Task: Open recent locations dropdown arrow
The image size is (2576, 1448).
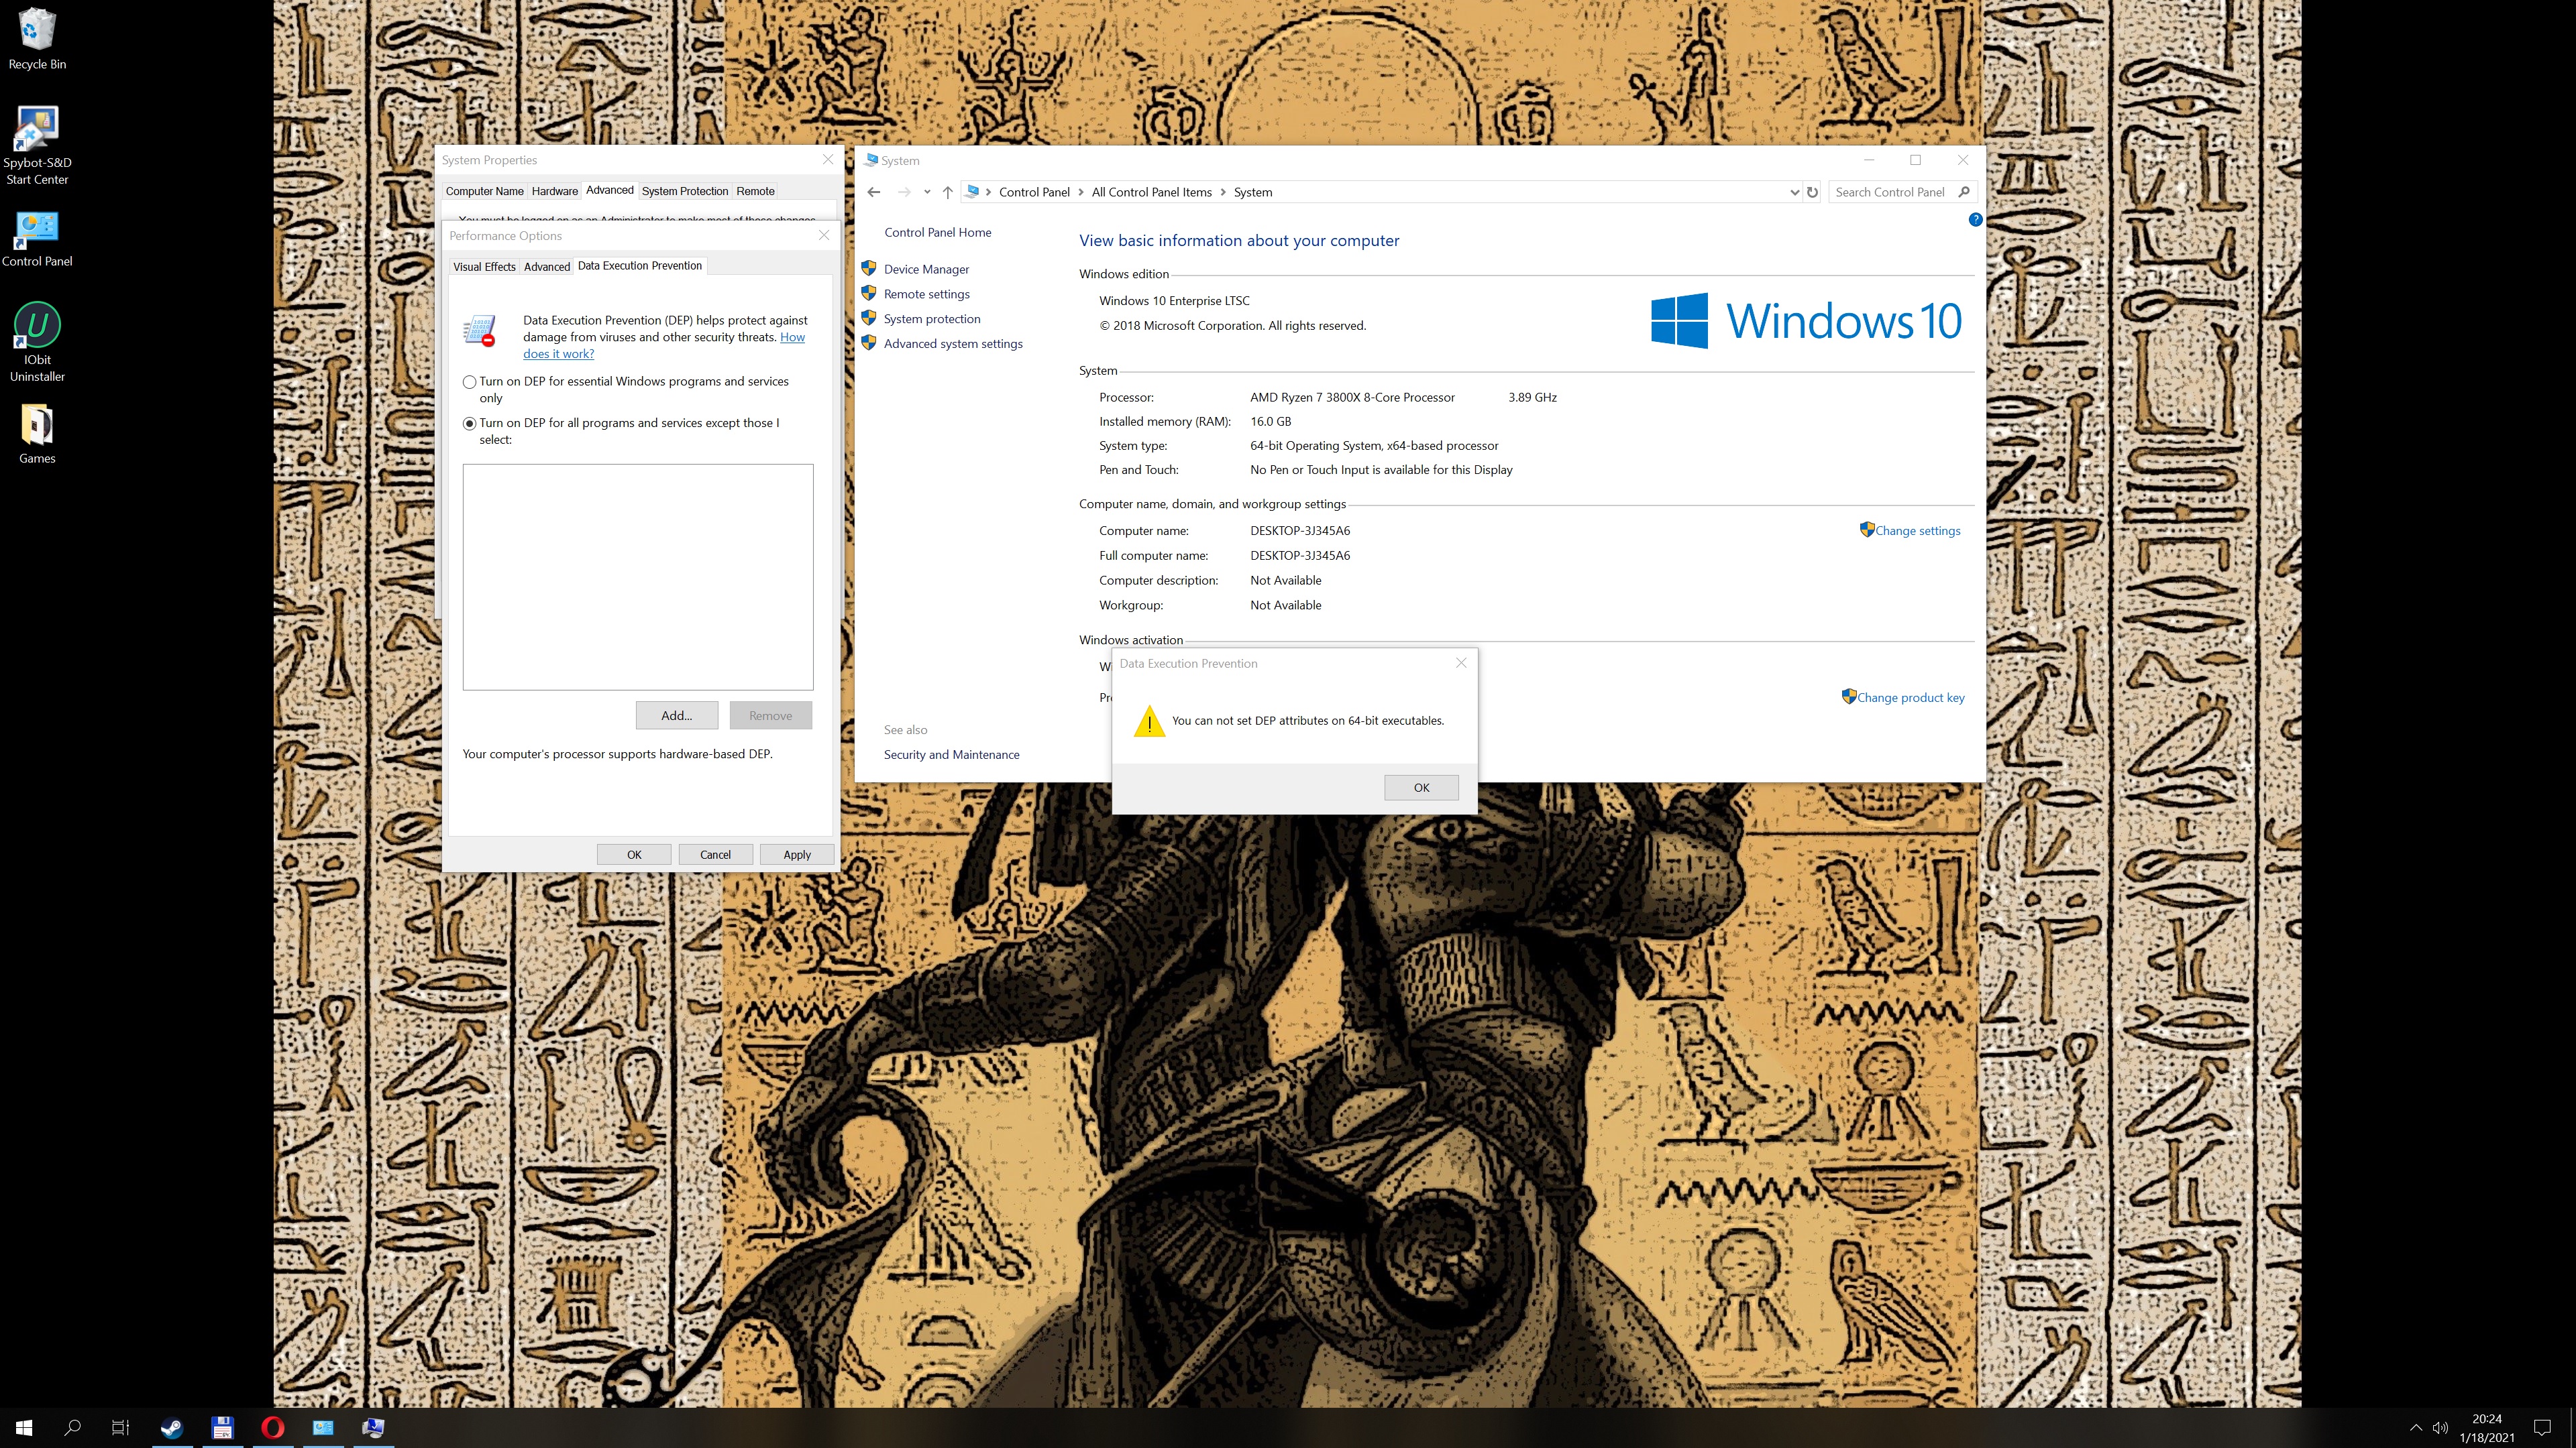Action: pyautogui.click(x=927, y=192)
